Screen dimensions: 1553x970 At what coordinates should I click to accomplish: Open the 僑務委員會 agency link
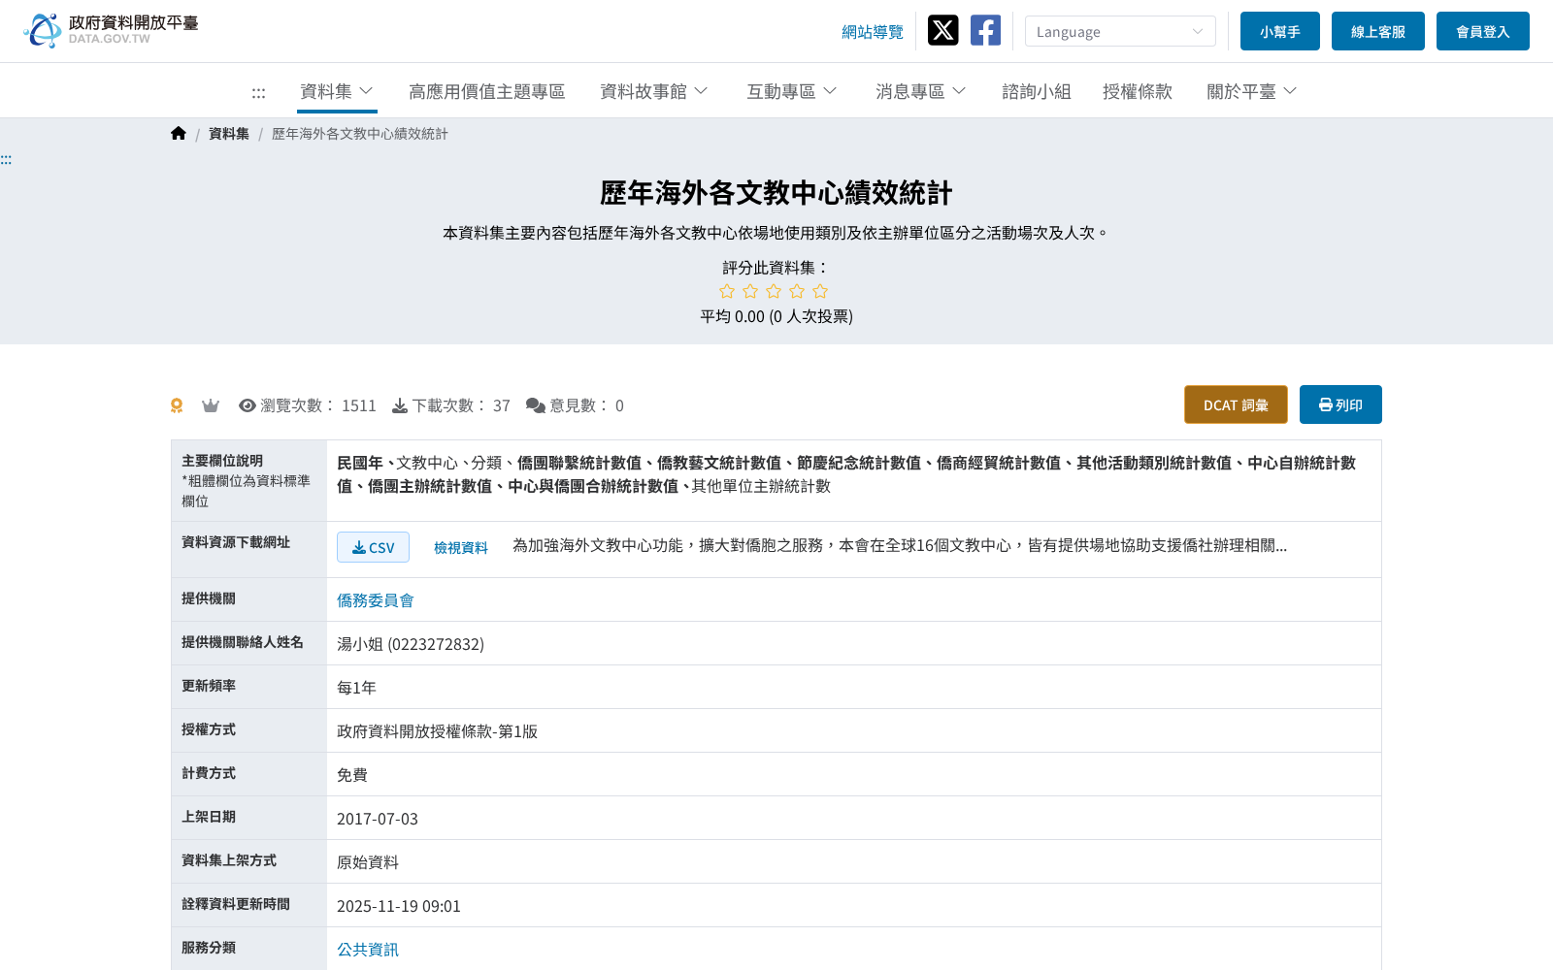(376, 600)
